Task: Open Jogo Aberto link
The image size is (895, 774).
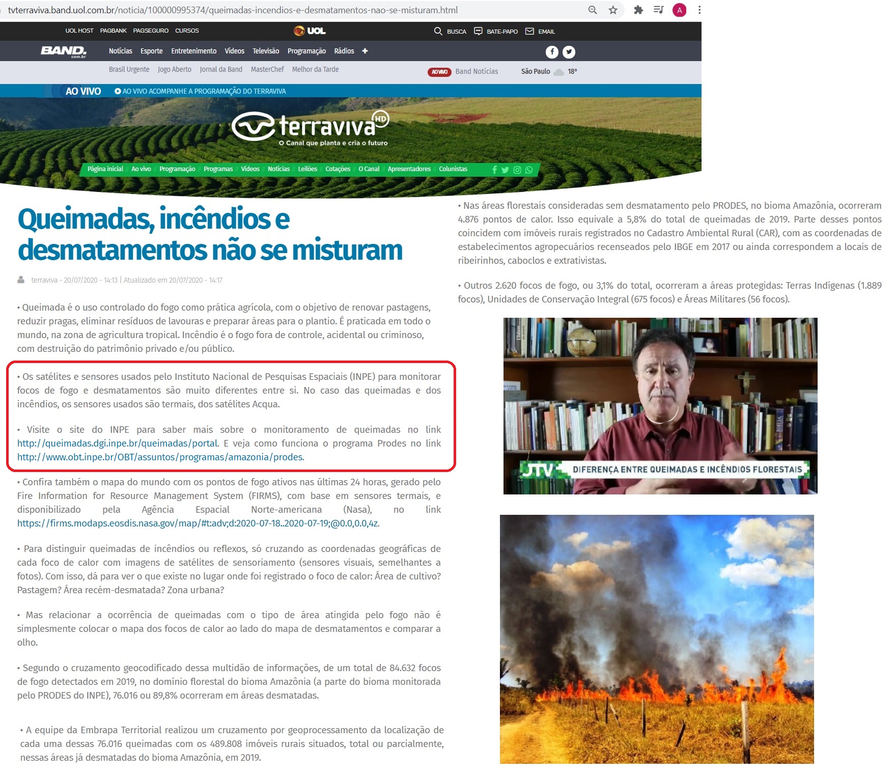Action: (x=175, y=69)
